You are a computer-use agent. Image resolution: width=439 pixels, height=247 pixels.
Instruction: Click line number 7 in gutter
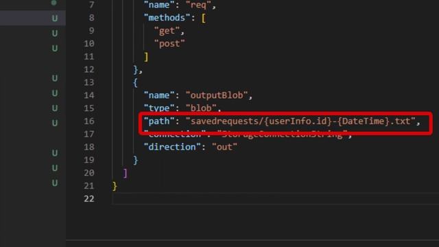pyautogui.click(x=92, y=5)
